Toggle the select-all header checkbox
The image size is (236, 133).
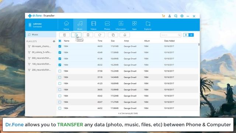[60, 41]
